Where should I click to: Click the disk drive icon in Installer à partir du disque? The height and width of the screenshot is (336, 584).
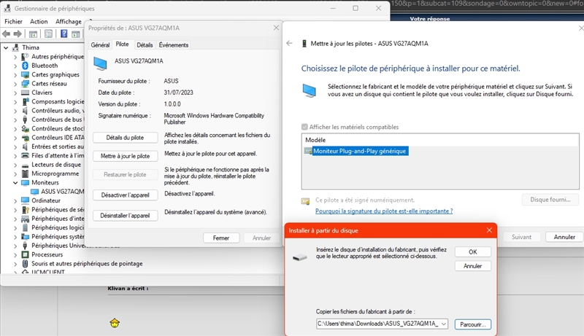click(300, 257)
